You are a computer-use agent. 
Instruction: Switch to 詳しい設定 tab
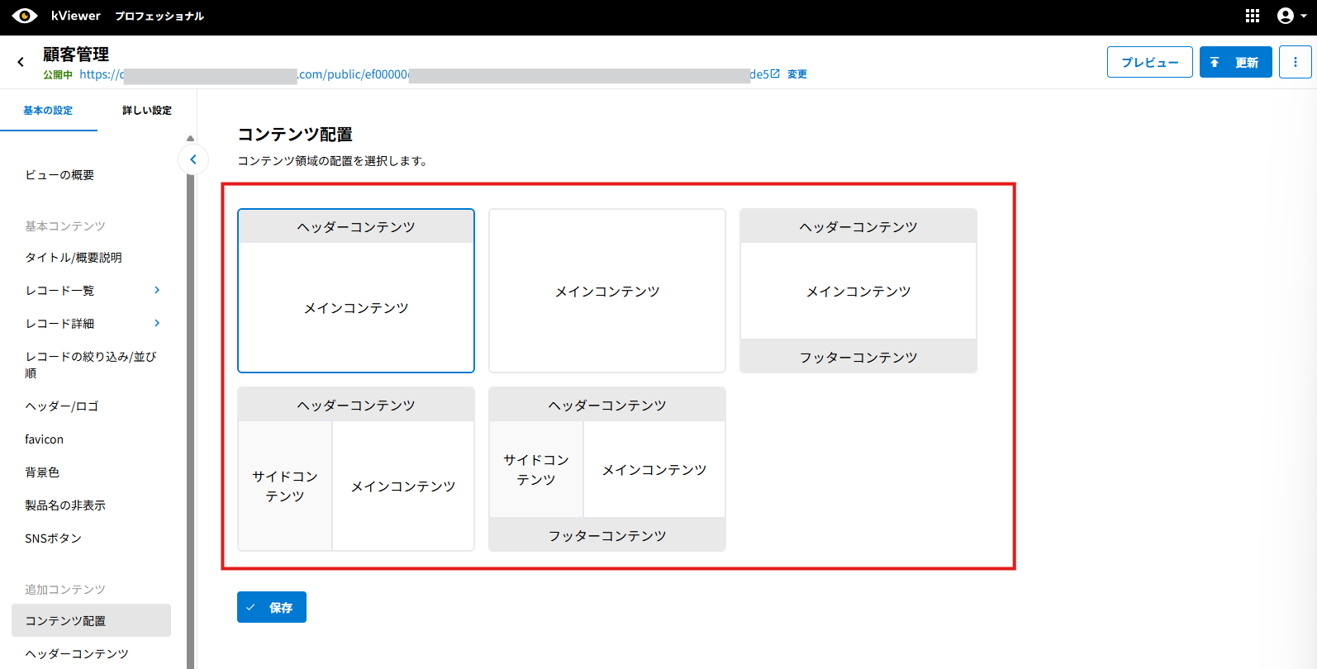tap(147, 111)
